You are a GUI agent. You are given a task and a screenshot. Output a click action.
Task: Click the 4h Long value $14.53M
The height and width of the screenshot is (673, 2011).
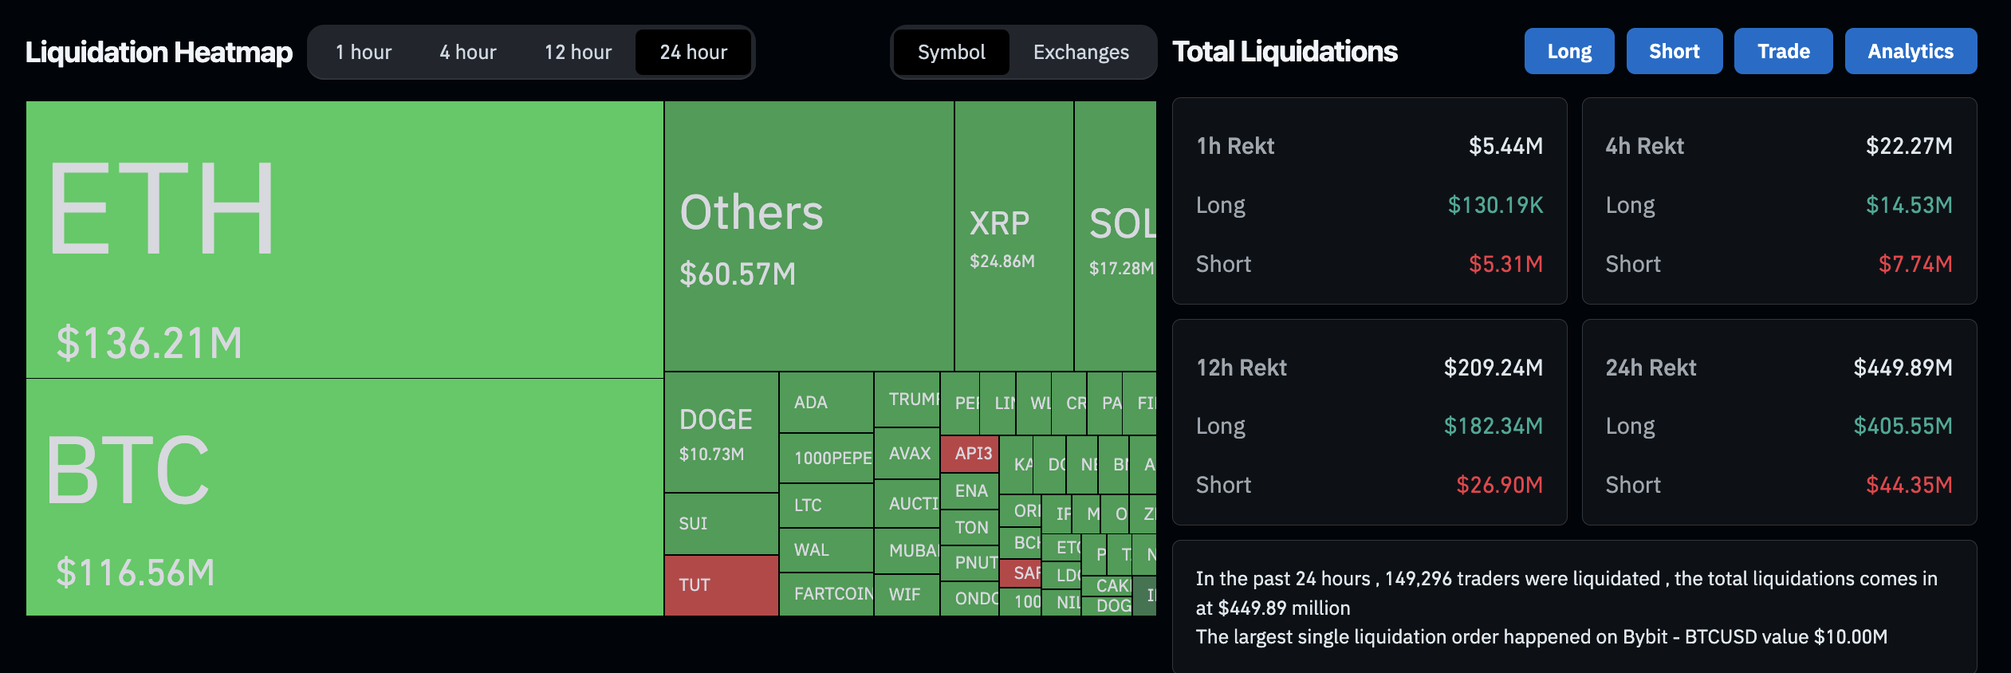pos(1909,206)
